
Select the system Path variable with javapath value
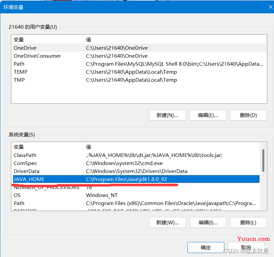136,203
